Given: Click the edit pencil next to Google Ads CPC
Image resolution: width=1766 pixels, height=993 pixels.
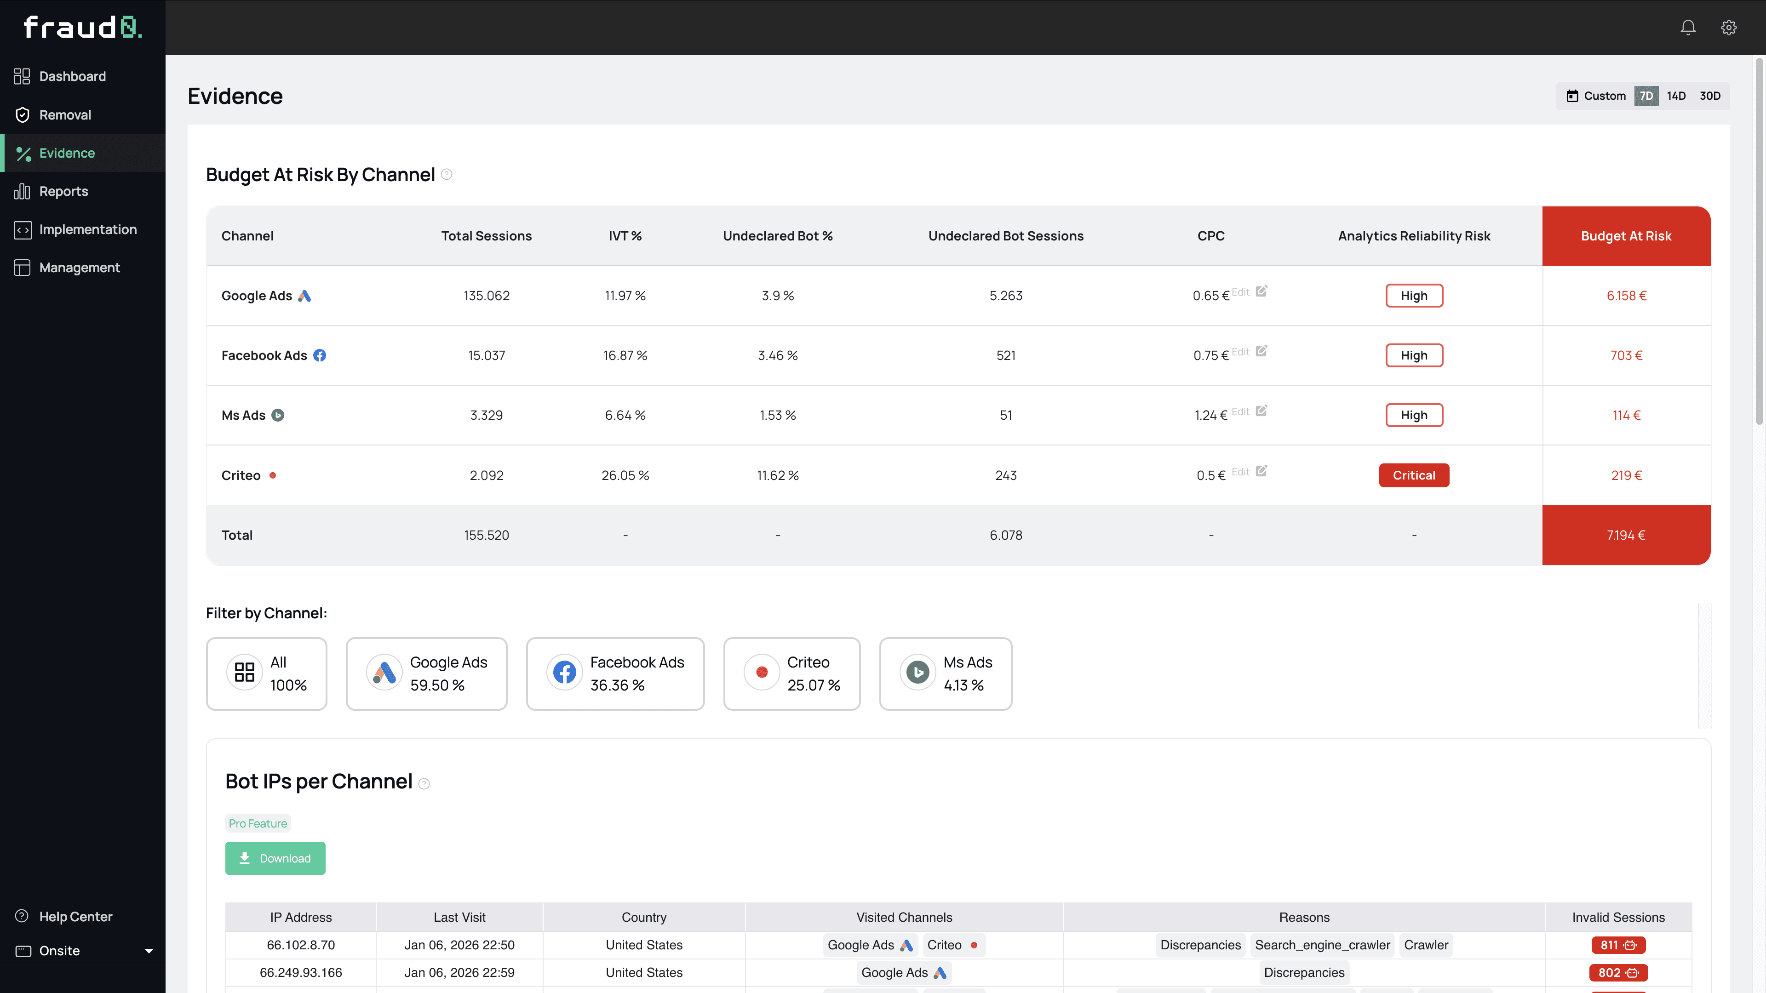Looking at the screenshot, I should (1261, 291).
